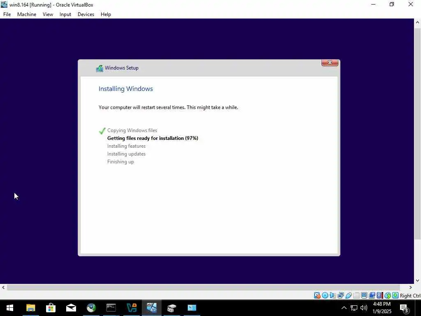The image size is (421, 316).
Task: Open the VirtualBox Manager taskbar icon
Action: 132,308
